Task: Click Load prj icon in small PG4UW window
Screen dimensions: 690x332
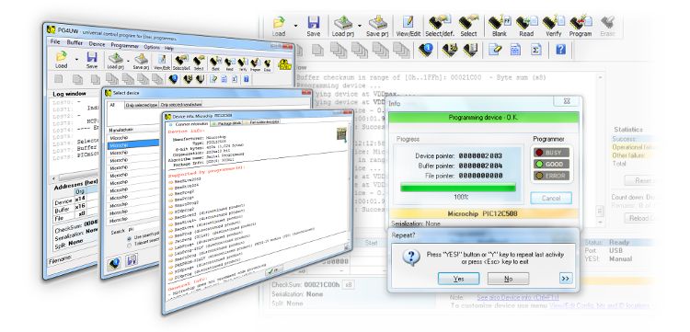Action: [x=115, y=62]
